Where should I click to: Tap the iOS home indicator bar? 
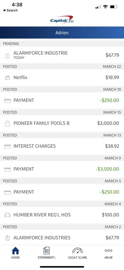62,267
